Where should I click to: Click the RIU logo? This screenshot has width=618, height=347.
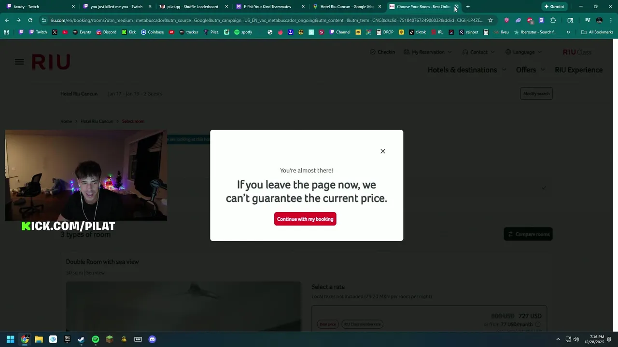[x=51, y=62]
